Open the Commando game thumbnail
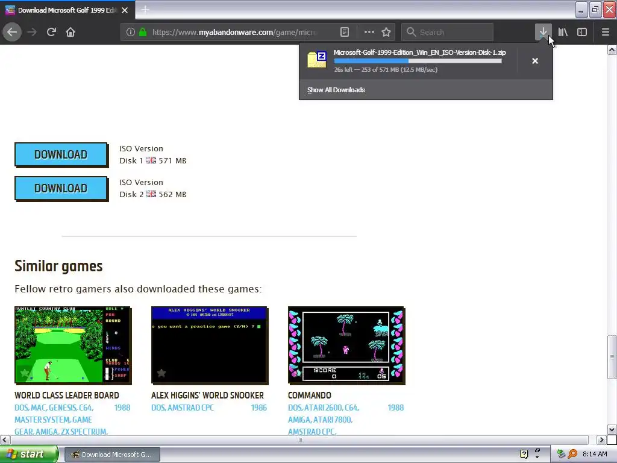 346,345
